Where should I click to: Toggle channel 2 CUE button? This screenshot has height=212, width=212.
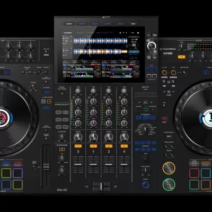(x=109, y=146)
